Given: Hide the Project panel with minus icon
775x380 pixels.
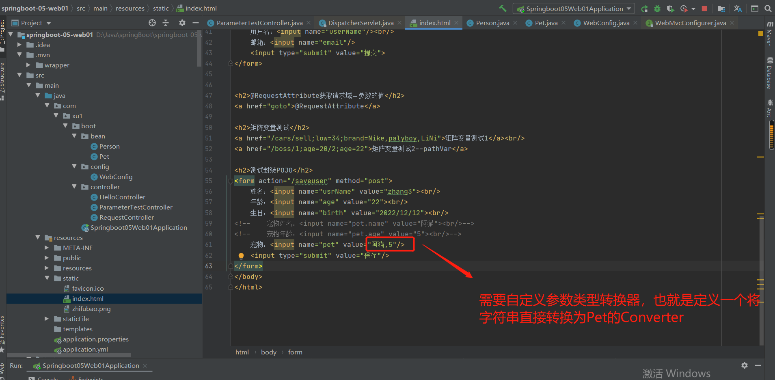Looking at the screenshot, I should [x=195, y=23].
